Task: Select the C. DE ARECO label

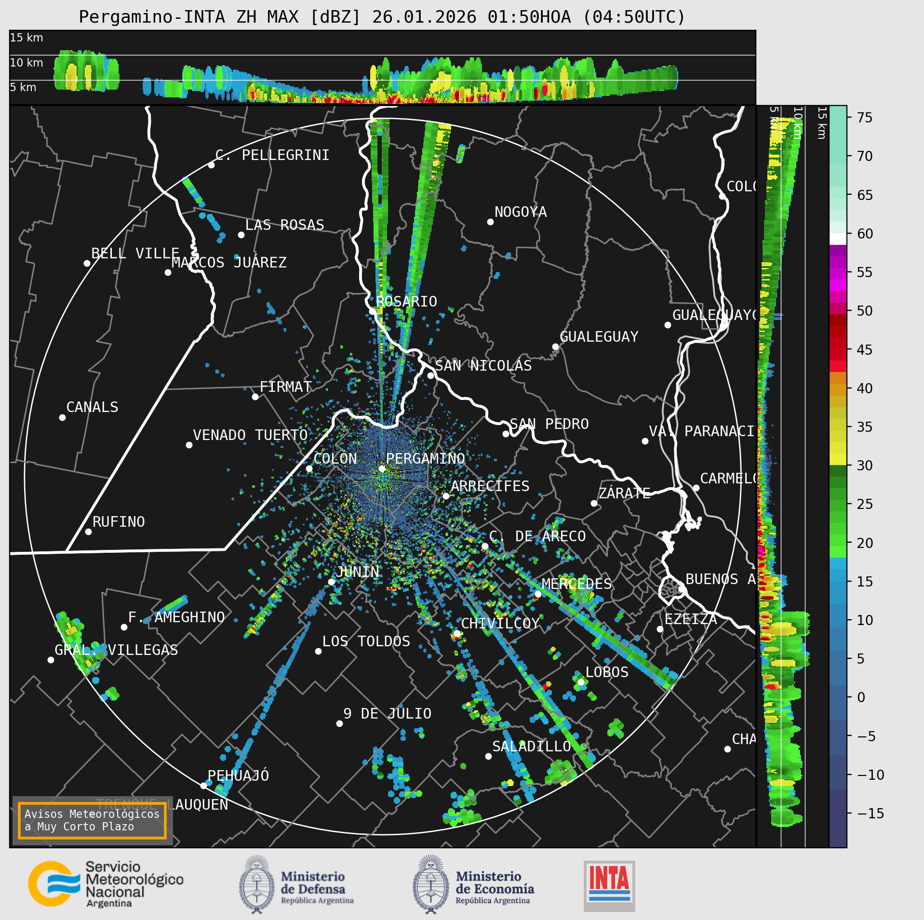Action: point(537,536)
